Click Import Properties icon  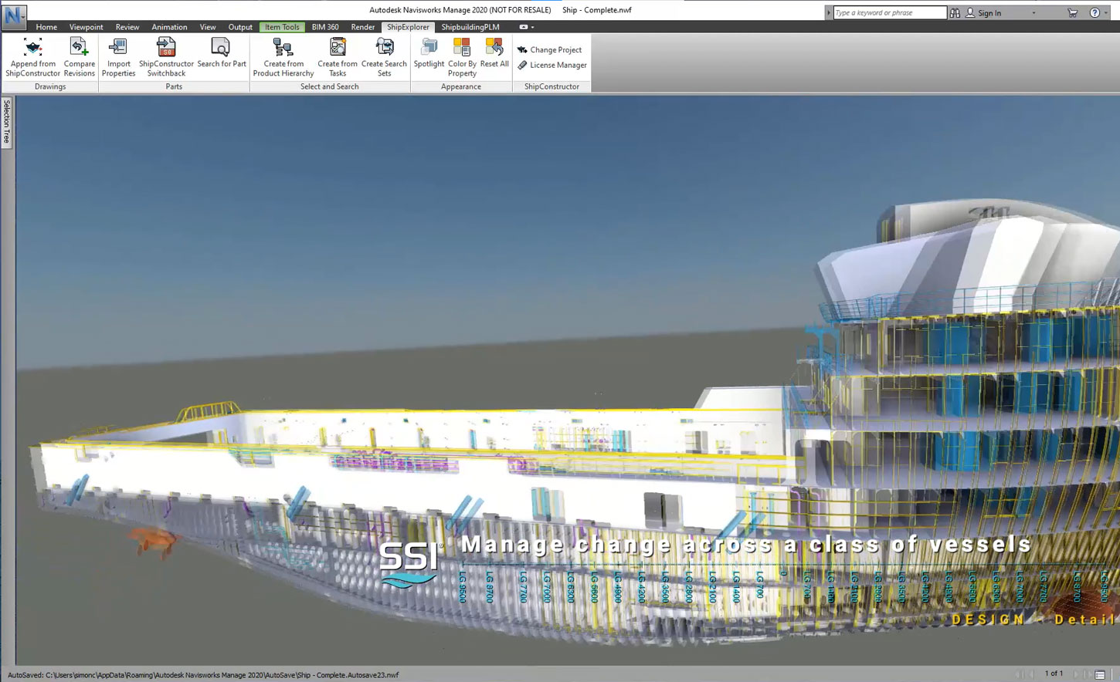118,49
